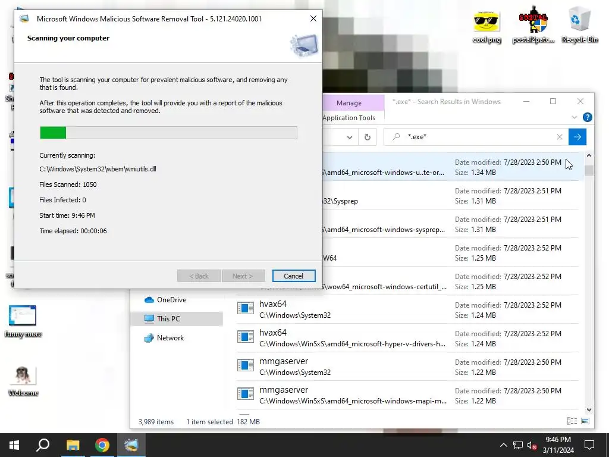
Task: Click the hvax64 System32 file icon
Action: point(246,308)
